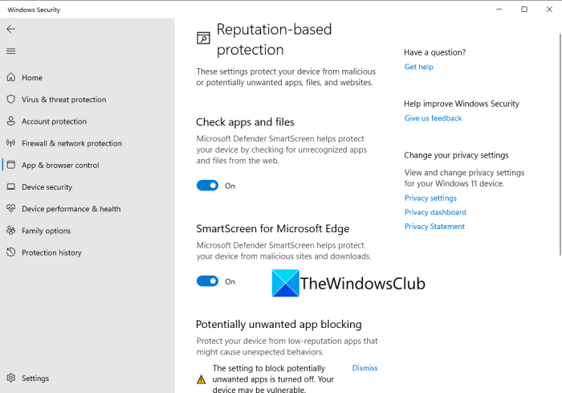The width and height of the screenshot is (562, 393).
Task: Click the Family options people icon
Action: point(11,231)
